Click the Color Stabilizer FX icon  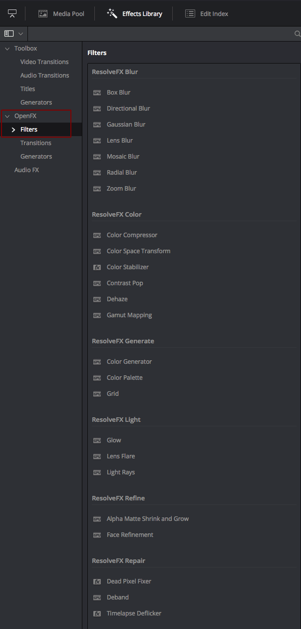tap(97, 267)
